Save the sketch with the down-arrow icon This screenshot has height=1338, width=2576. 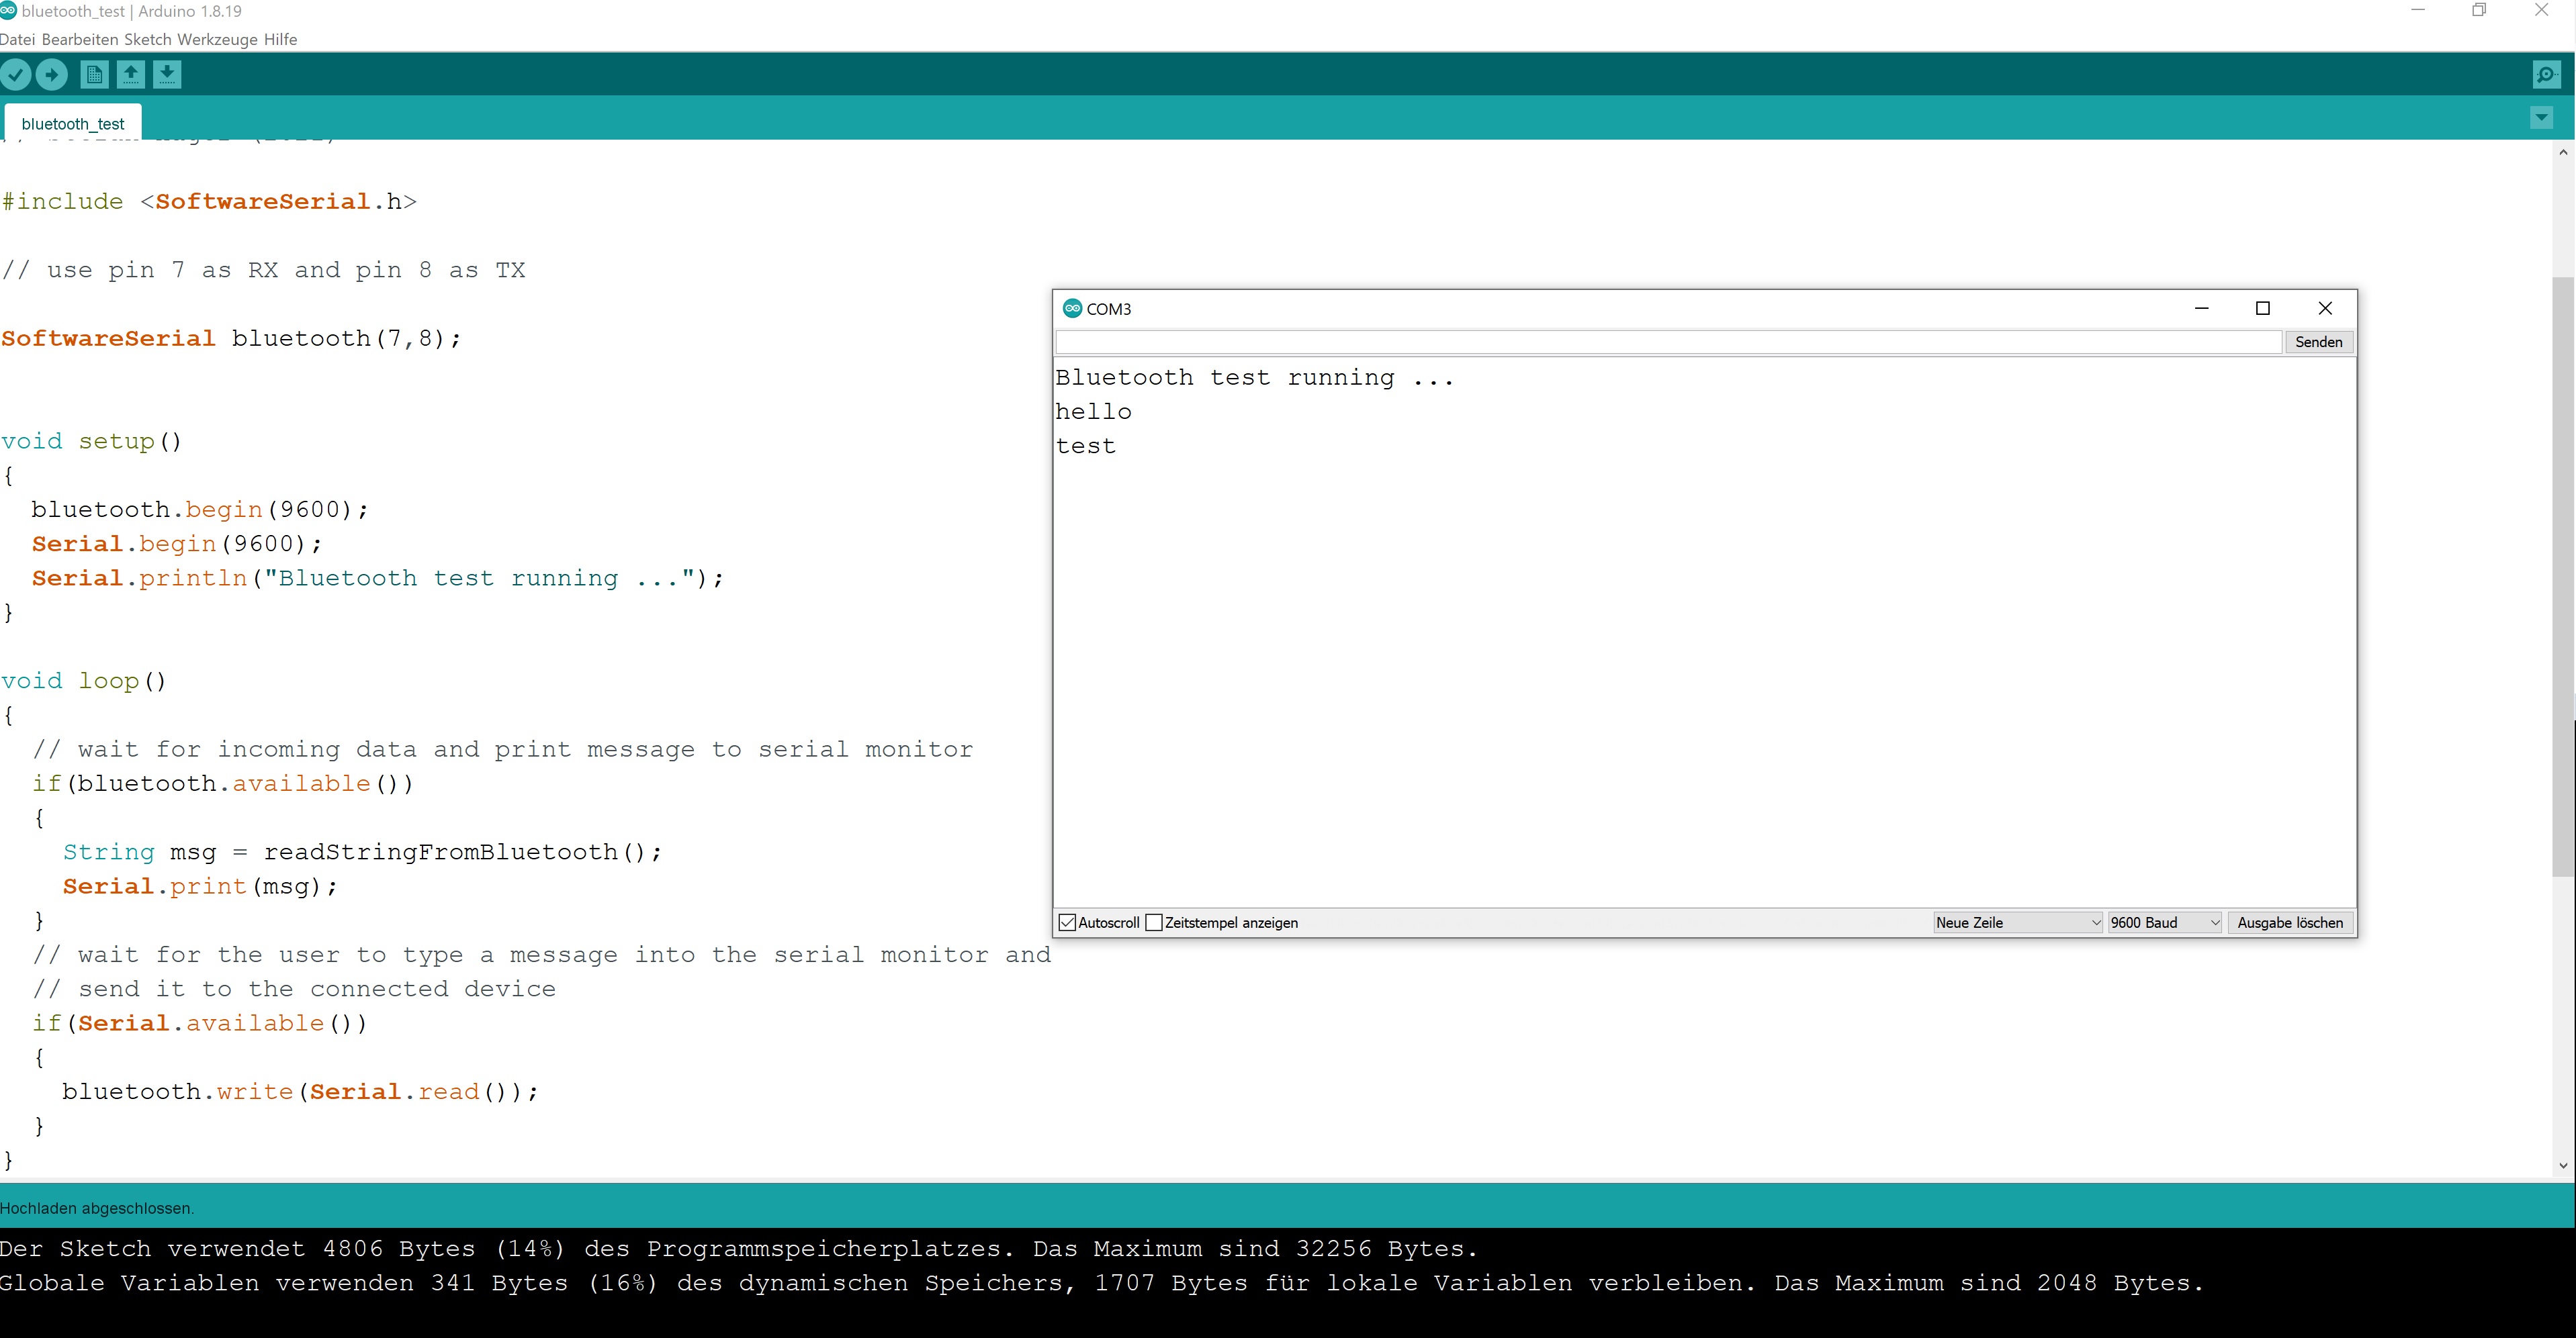point(168,74)
